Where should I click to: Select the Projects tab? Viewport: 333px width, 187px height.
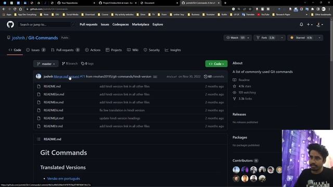[x=114, y=50]
